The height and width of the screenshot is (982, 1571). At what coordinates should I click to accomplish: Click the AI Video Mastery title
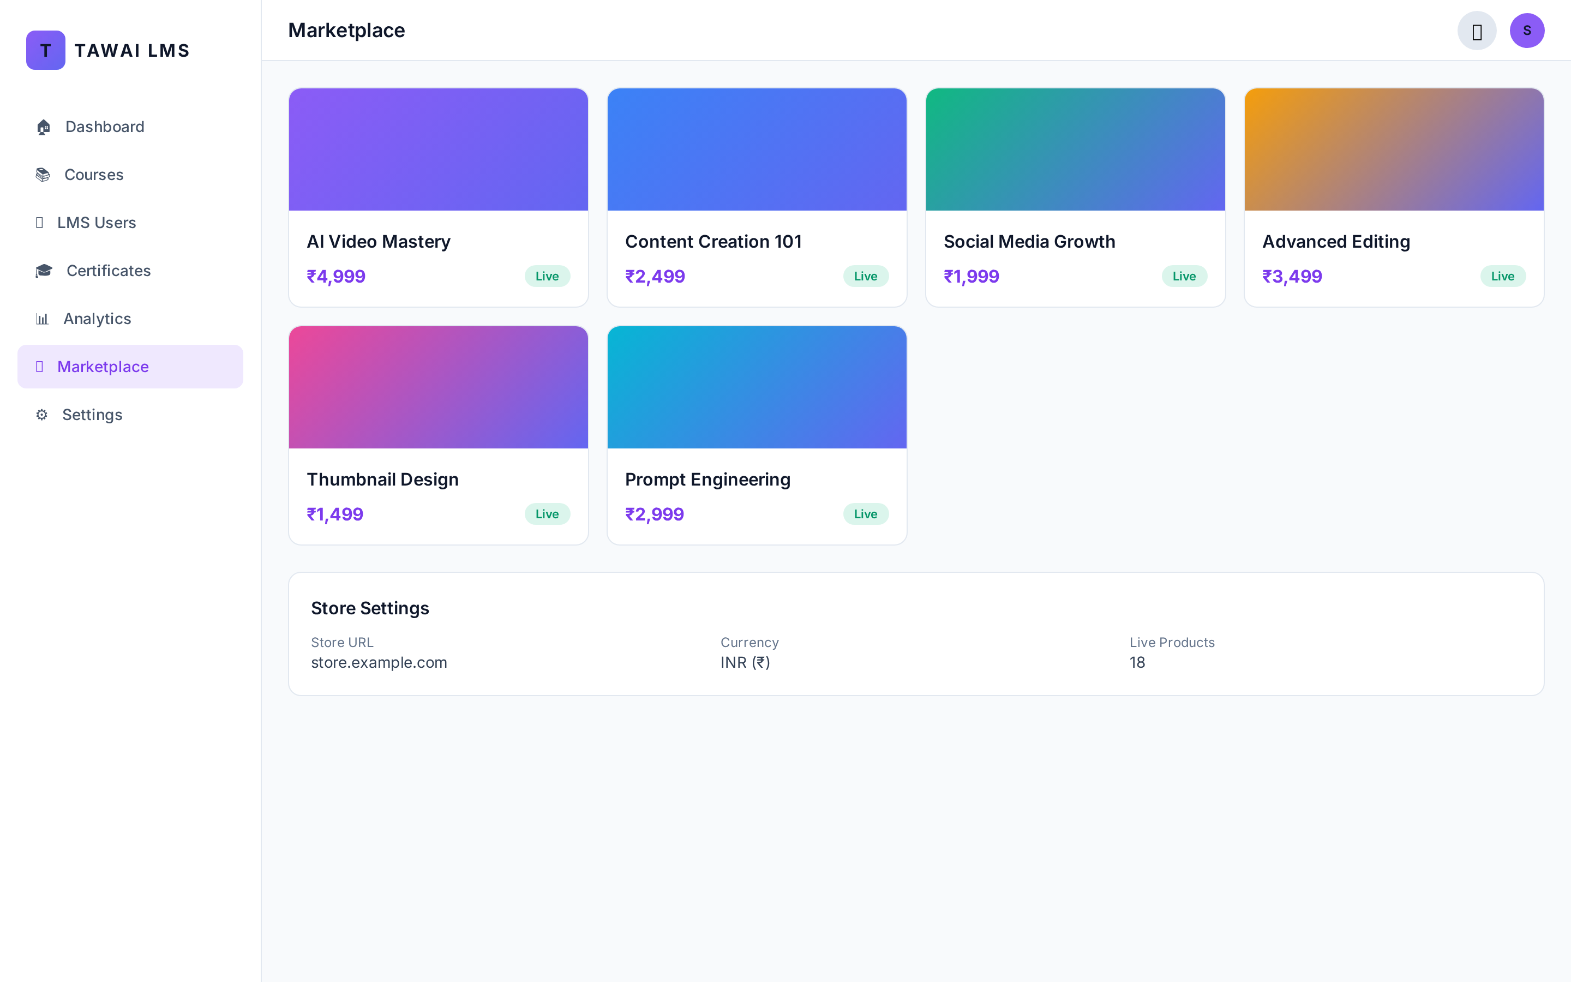pyautogui.click(x=379, y=242)
